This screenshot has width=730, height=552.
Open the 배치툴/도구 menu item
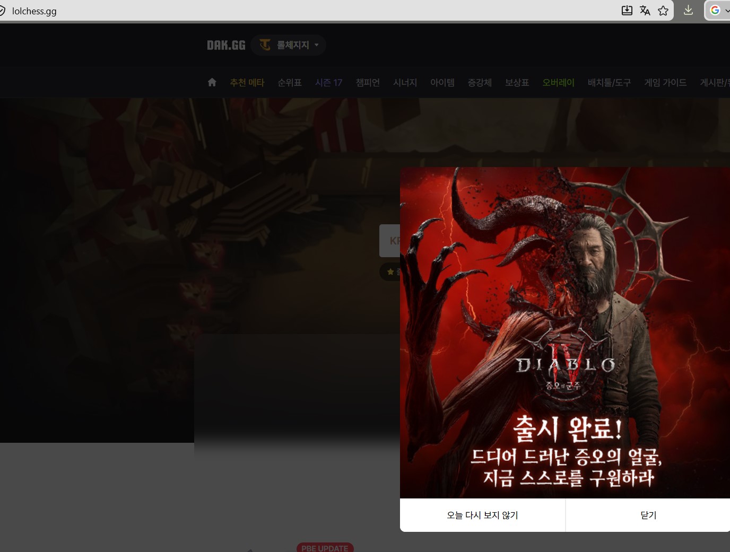610,83
